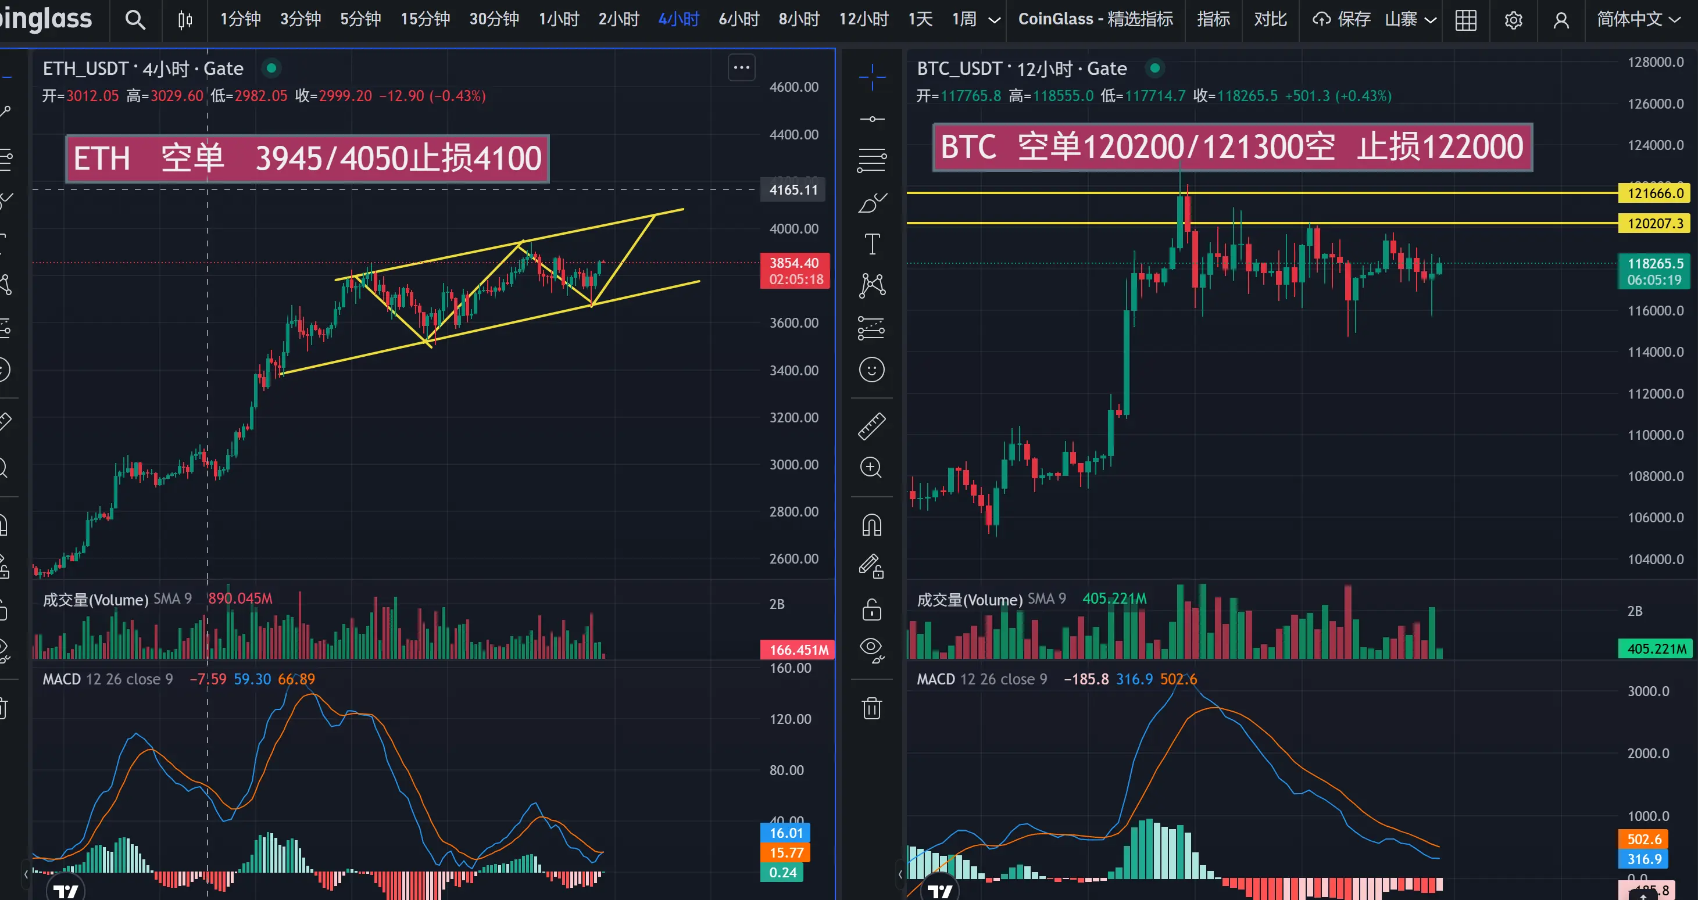The width and height of the screenshot is (1698, 900).
Task: Switch to the 15分钟 timeframe
Action: (425, 19)
